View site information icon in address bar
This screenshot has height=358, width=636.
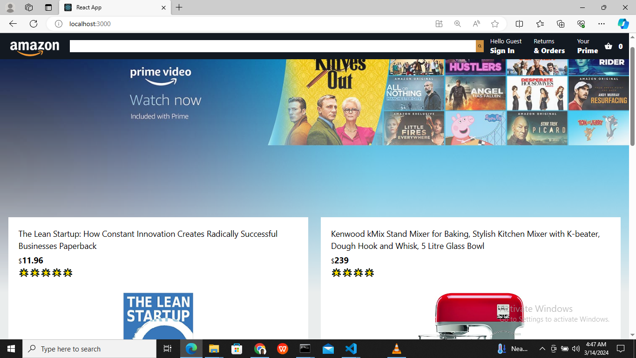59,24
